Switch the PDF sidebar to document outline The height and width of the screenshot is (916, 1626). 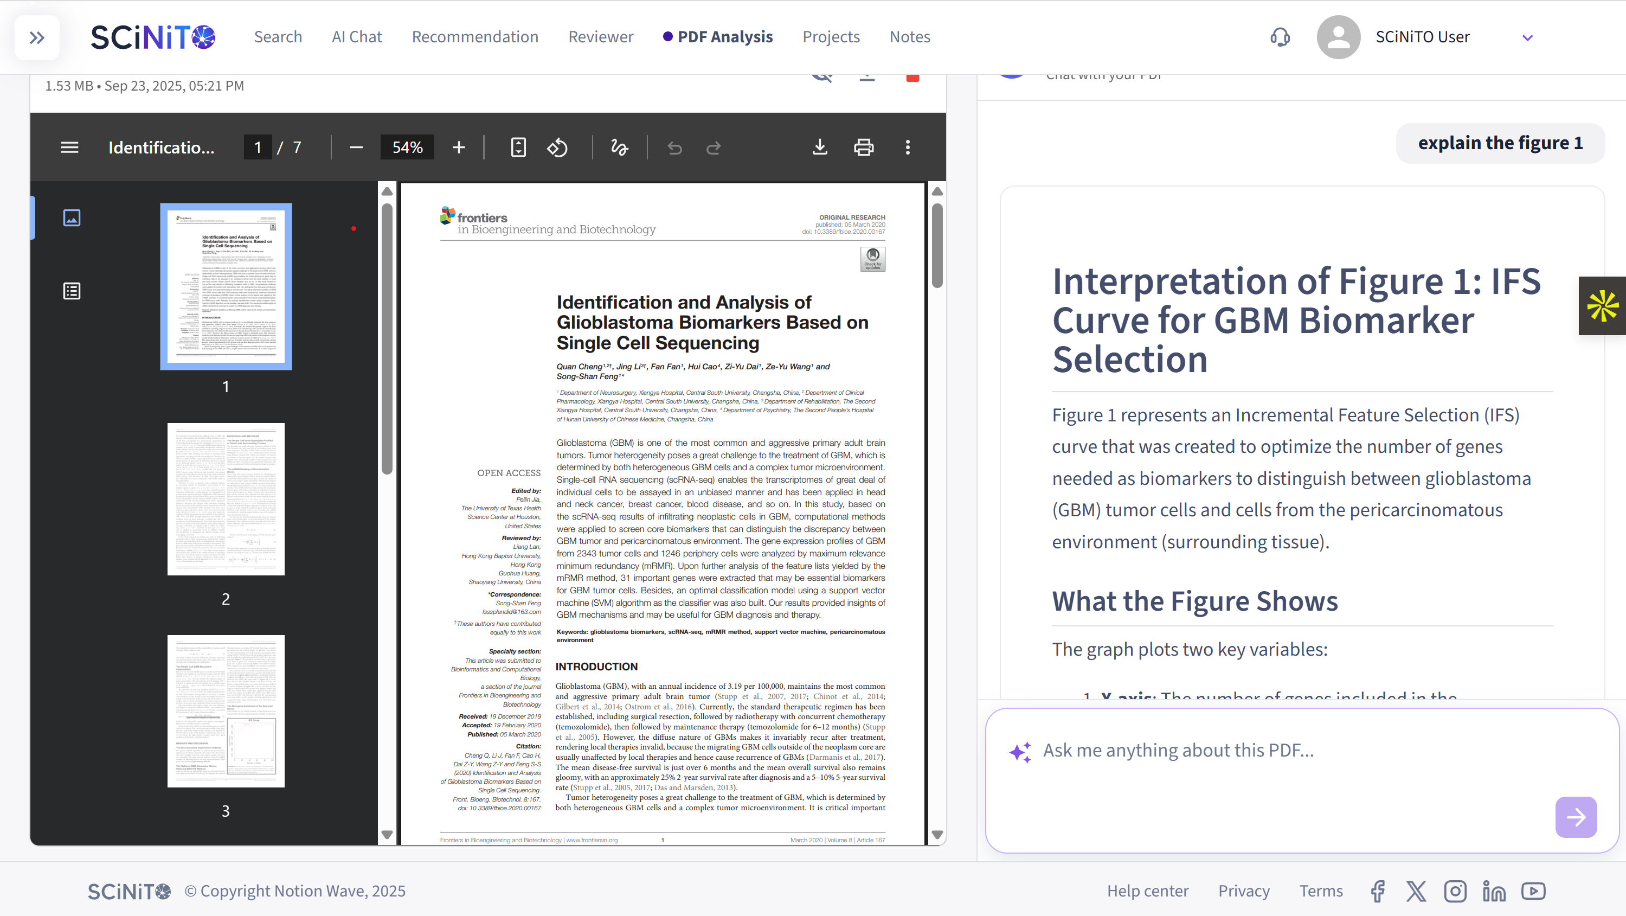[x=72, y=291]
